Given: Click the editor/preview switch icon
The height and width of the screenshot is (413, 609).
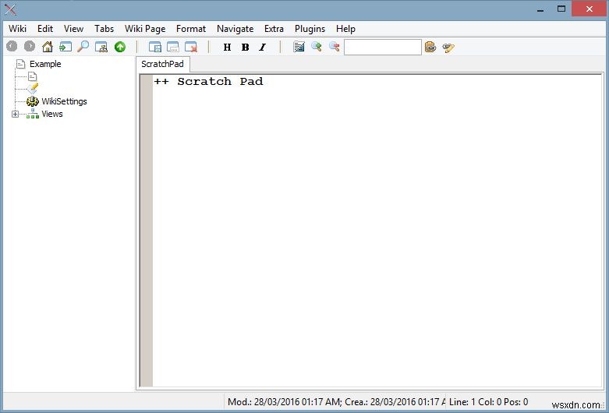Looking at the screenshot, I should 299,47.
